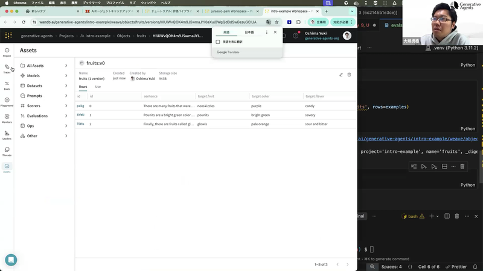
Task: Open the Assets sidebar icon
Action: [7, 168]
